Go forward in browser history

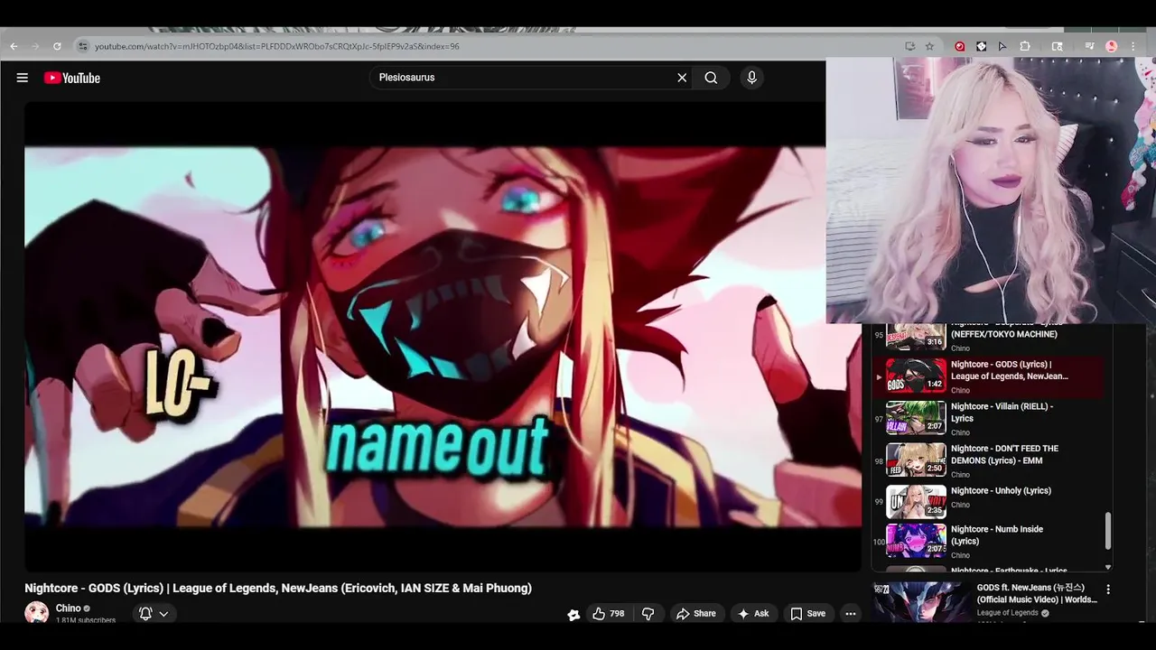[35, 46]
